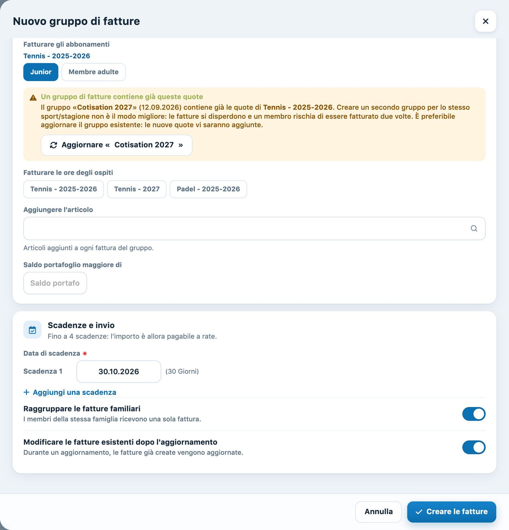Select Padel - 2025-2026 guest hours chip
The image size is (509, 530).
point(208,189)
